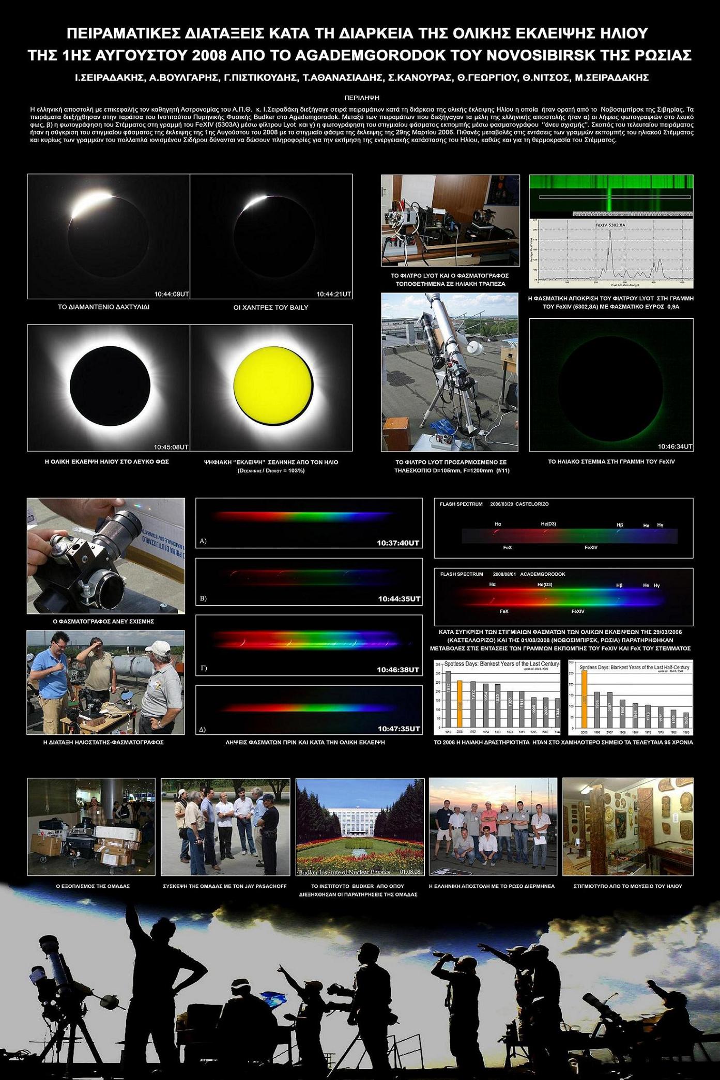
Task: Click the diameter ratio text '= 103%'
Action: [294, 471]
